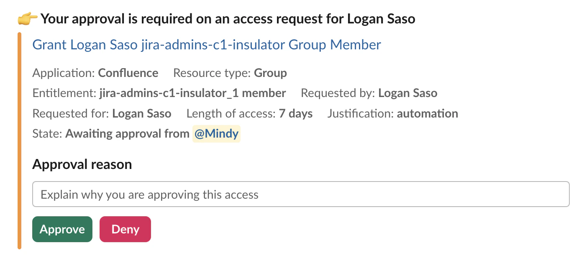
Task: Select the Confluence application value
Action: pos(128,73)
